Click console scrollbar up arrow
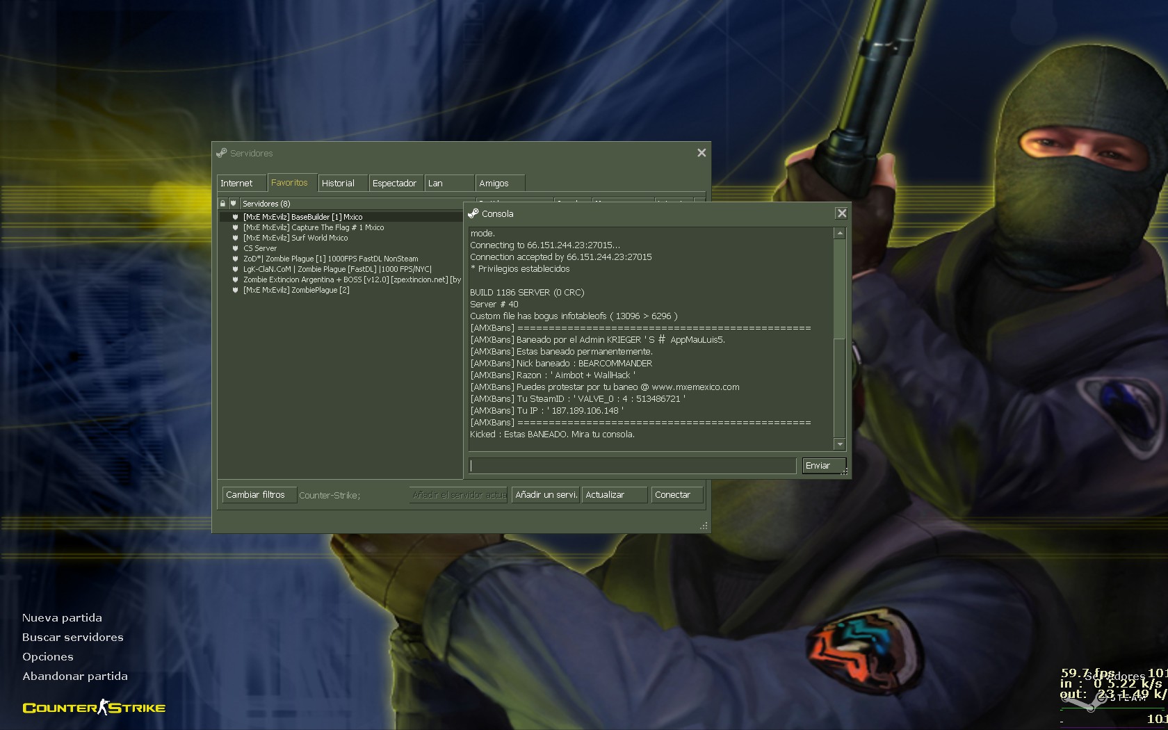This screenshot has width=1168, height=730. click(x=840, y=234)
